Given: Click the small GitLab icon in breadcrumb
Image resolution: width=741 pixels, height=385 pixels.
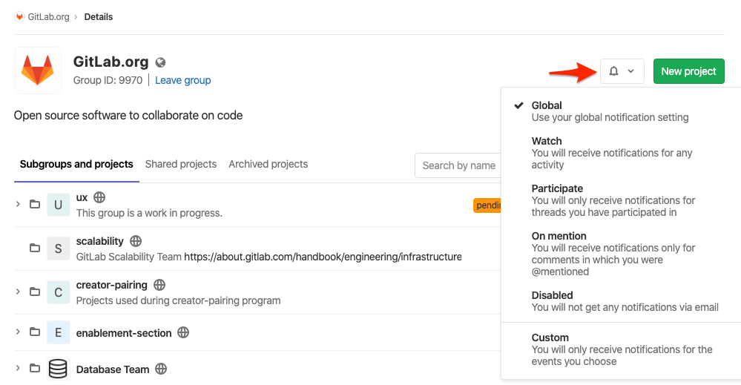Looking at the screenshot, I should [x=19, y=17].
